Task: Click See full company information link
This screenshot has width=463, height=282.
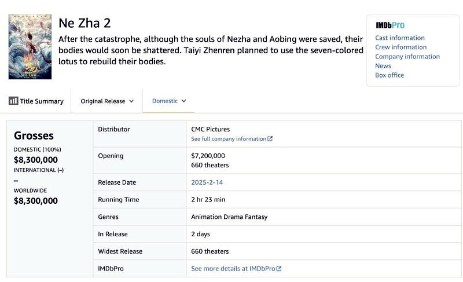Action: coord(229,139)
